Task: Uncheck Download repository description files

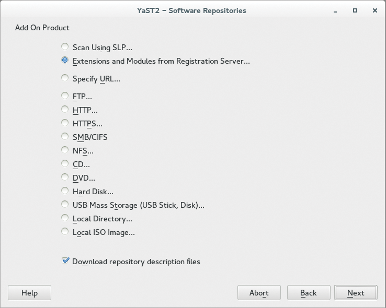Action: pos(65,261)
